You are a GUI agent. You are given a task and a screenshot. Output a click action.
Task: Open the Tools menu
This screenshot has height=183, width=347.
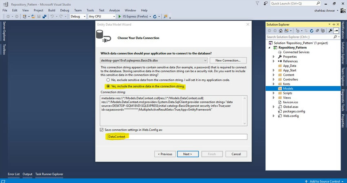click(x=90, y=10)
